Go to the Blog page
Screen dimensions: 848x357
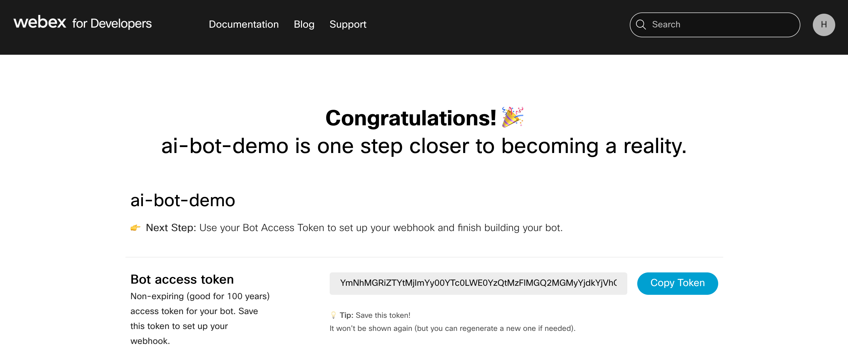(x=304, y=24)
